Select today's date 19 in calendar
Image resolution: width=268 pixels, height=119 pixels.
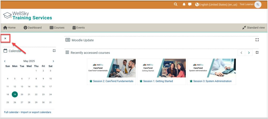[15, 94]
